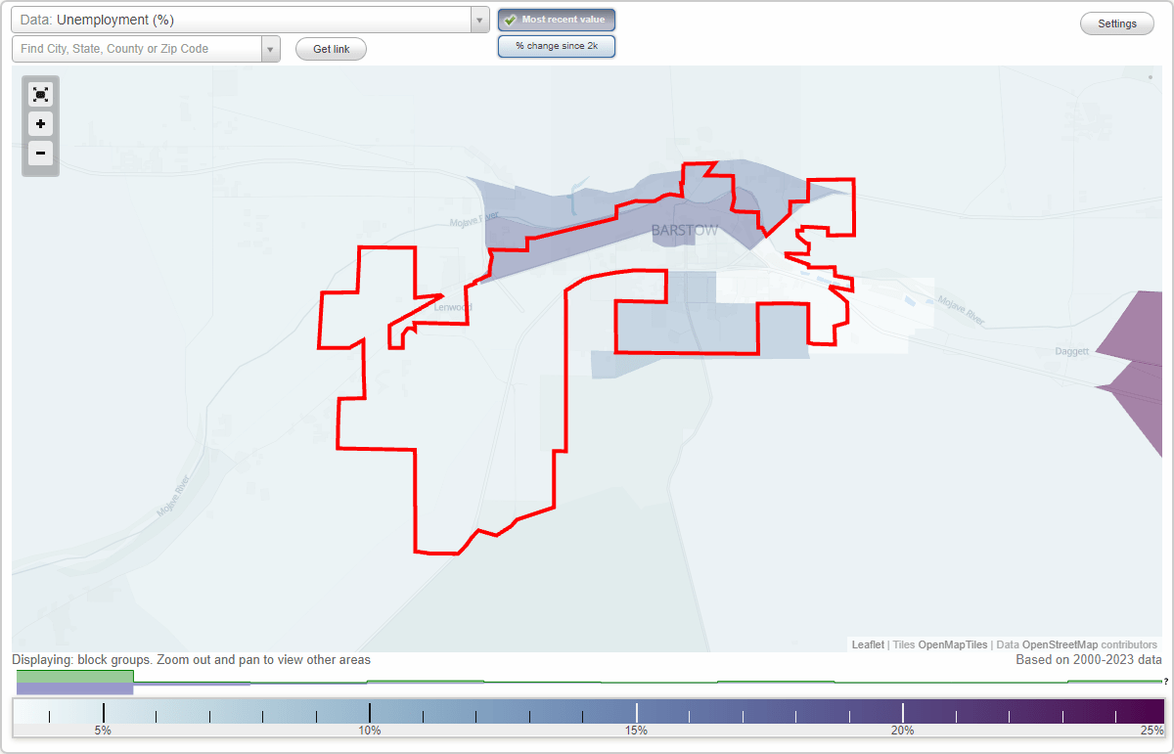1174x754 pixels.
Task: Click the Displaying: block groups status text
Action: [191, 660]
